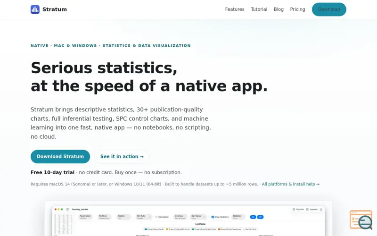Expand the Bin Rule dropdown
Image resolution: width=377 pixels, height=236 pixels.
(144, 217)
